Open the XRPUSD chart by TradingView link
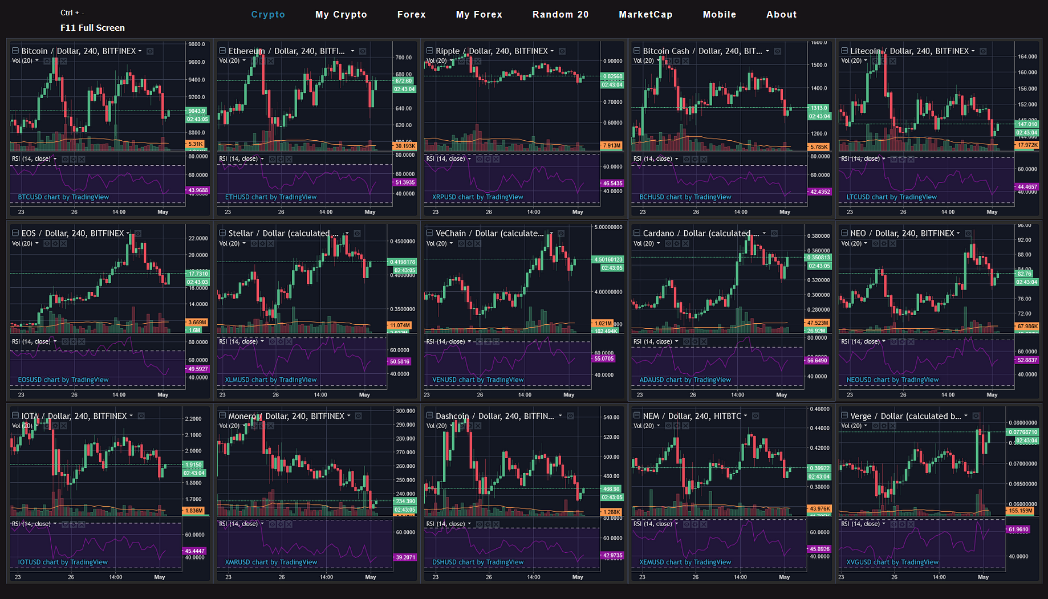 [478, 197]
